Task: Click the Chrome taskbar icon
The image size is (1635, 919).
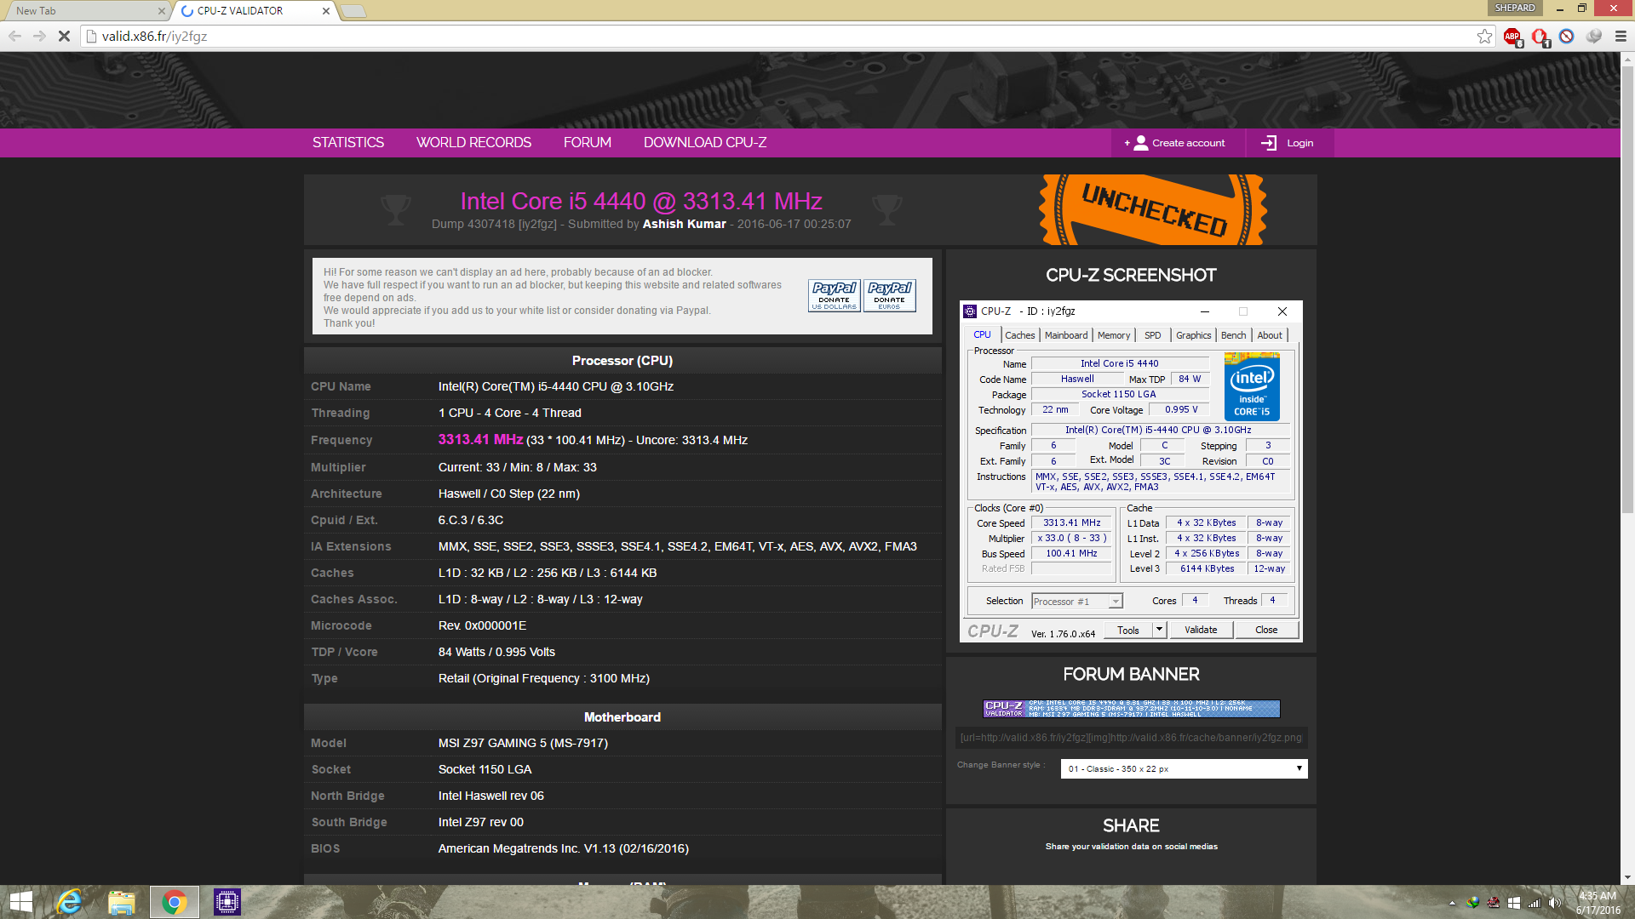Action: pyautogui.click(x=175, y=902)
